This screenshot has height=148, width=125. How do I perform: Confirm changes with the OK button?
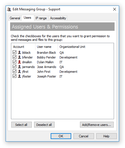(x=61, y=136)
